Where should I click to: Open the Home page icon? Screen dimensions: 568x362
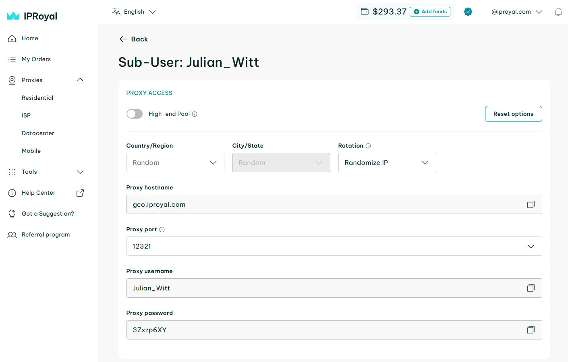pyautogui.click(x=12, y=38)
